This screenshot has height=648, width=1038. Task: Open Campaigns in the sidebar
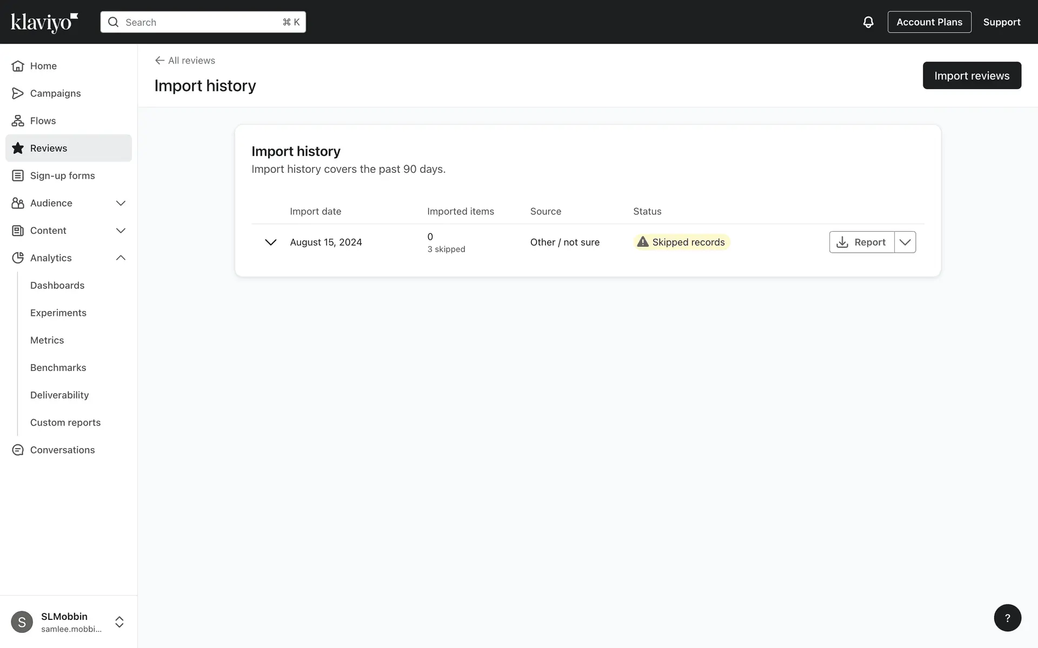55,93
